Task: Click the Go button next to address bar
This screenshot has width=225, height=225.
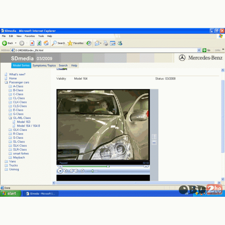Action: click(206, 50)
